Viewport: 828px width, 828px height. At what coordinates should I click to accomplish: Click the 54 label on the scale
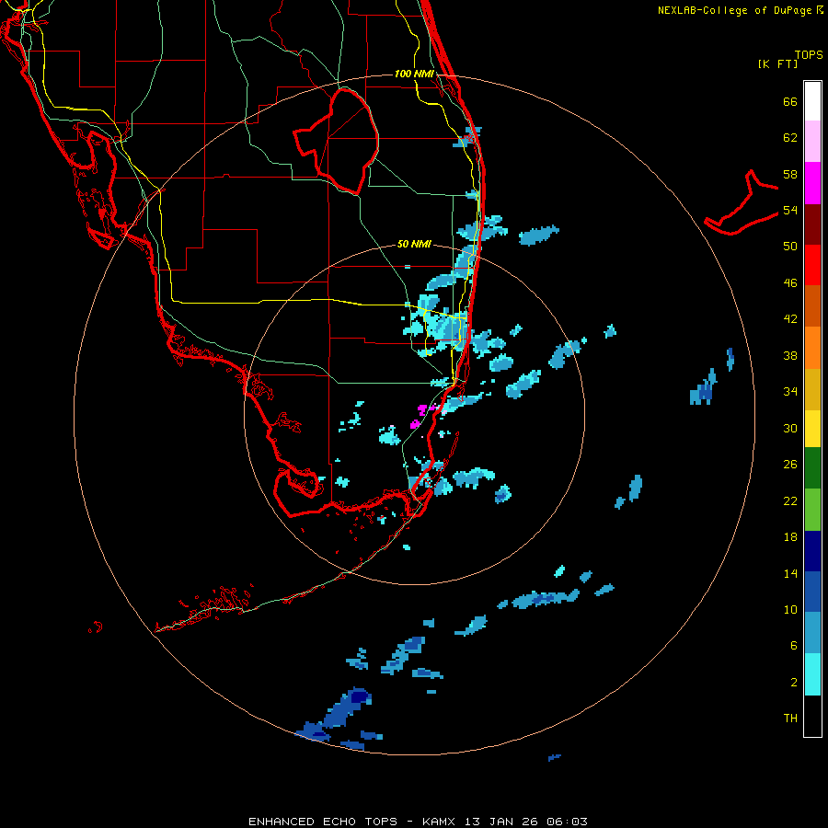[790, 210]
